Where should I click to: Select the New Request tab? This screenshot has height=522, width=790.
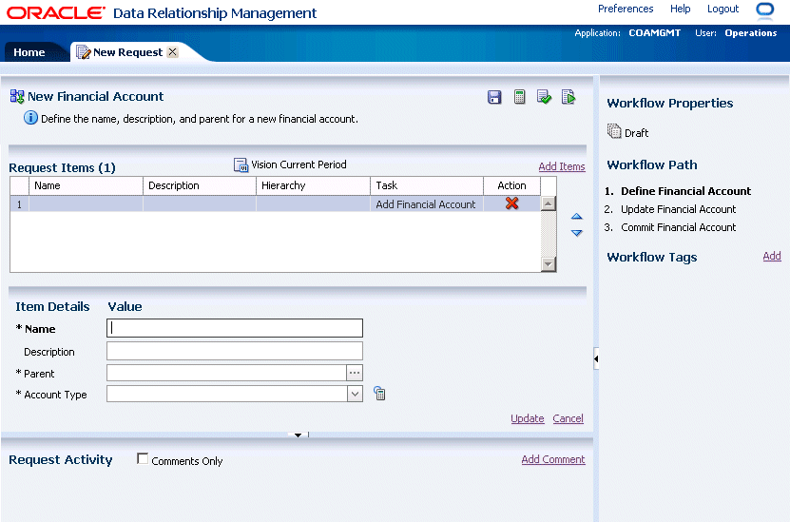point(128,52)
